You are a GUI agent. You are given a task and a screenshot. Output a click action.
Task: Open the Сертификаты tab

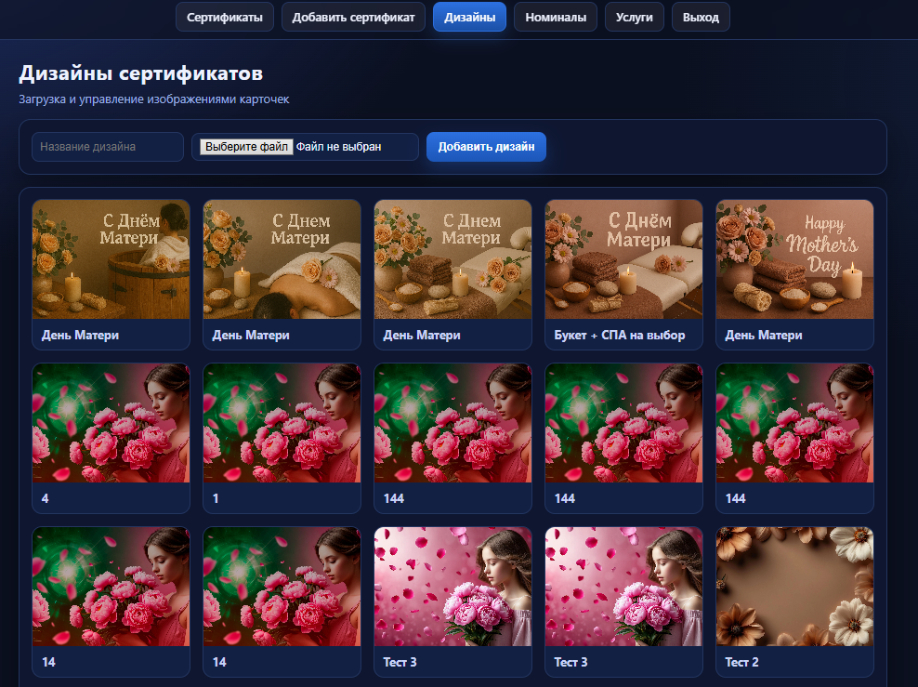click(x=224, y=17)
